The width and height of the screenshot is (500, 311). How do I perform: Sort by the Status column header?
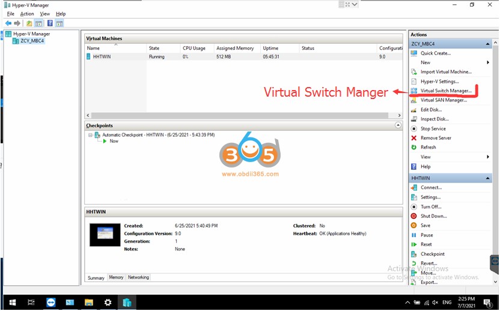pyautogui.click(x=338, y=48)
